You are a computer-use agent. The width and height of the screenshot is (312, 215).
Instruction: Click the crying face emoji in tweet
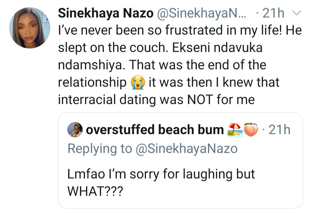138,83
